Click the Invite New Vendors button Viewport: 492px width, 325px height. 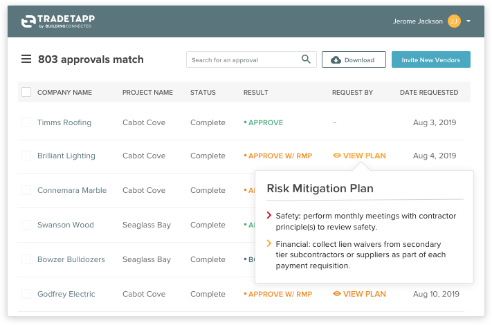(430, 60)
